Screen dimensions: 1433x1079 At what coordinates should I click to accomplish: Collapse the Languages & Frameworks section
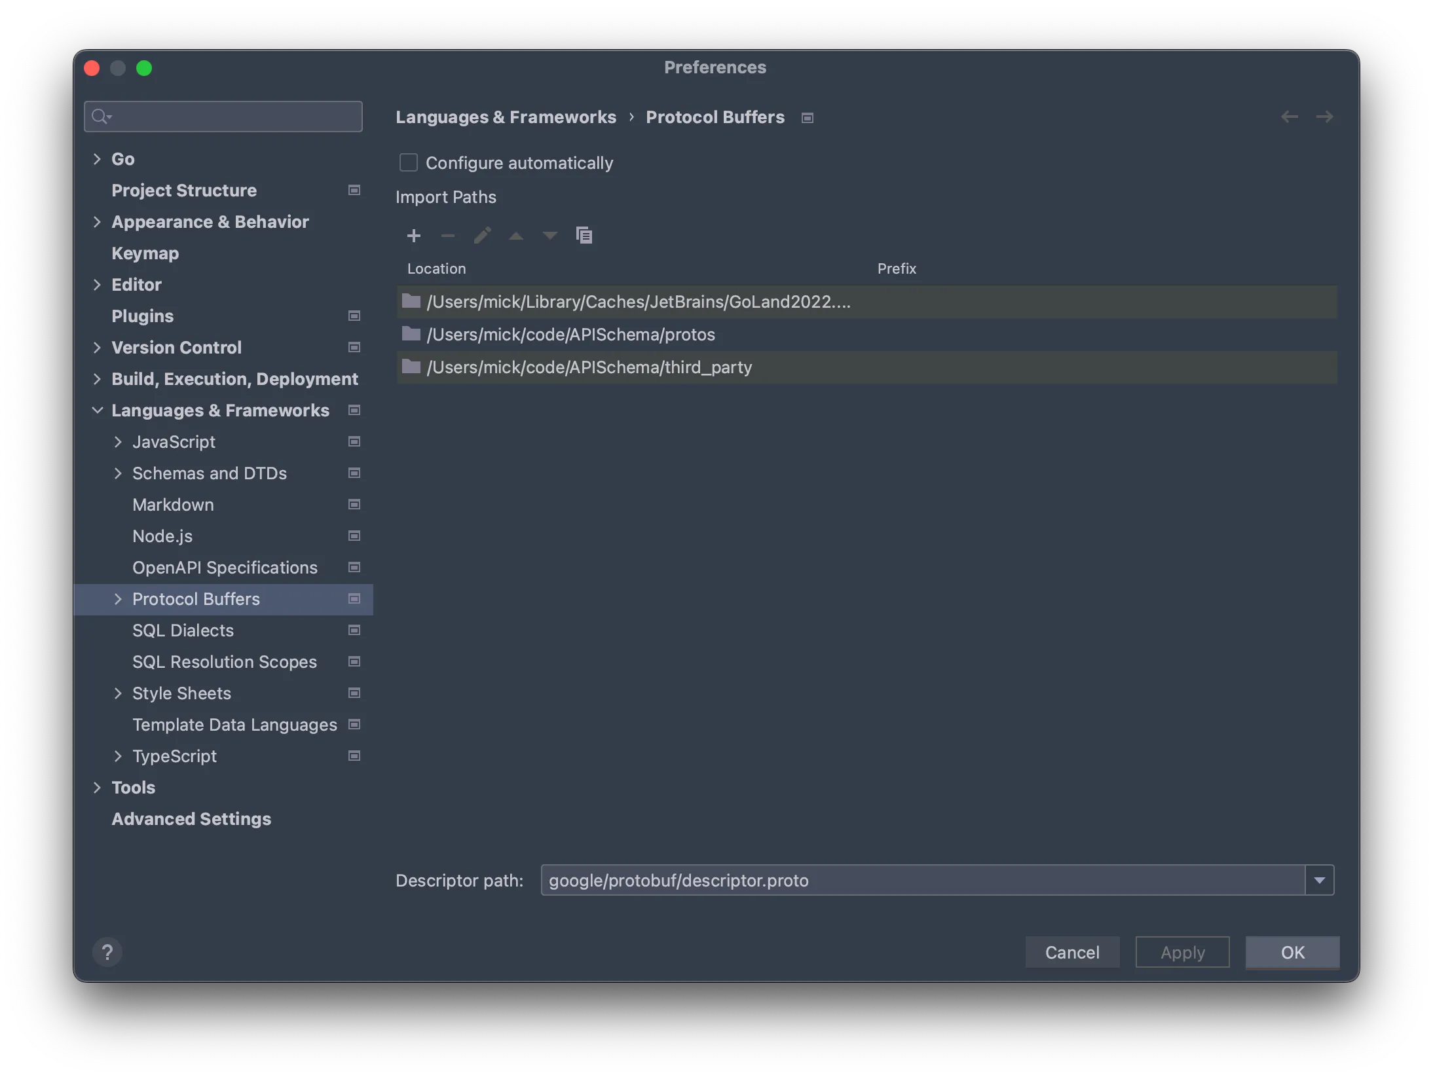coord(97,411)
